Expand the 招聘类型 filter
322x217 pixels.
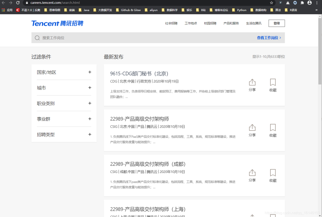pos(64,135)
